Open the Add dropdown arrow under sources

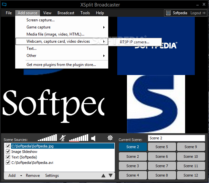point(21,176)
